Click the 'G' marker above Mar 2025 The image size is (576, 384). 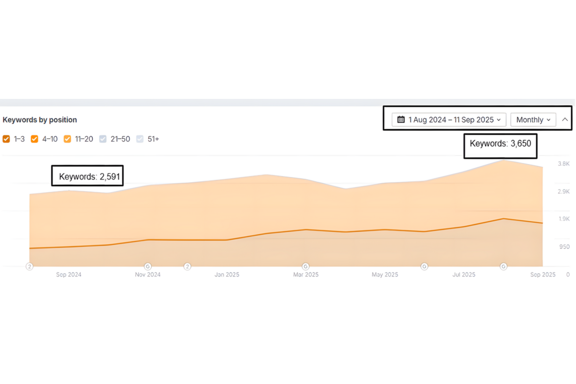pos(305,266)
